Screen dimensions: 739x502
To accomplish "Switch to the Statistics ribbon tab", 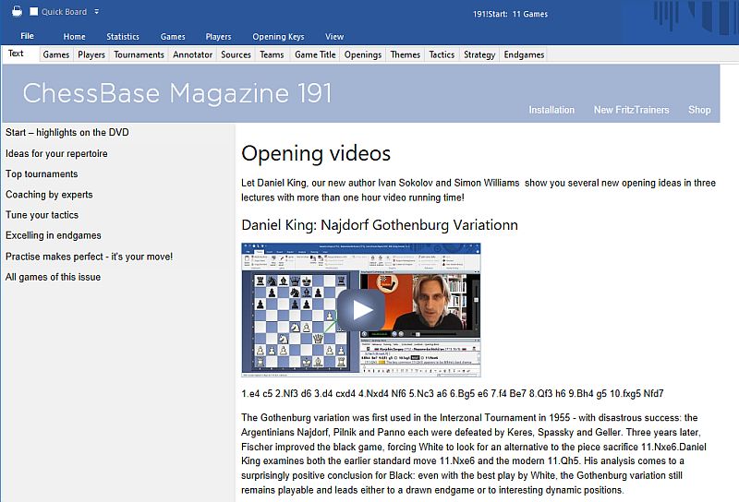I will click(x=122, y=37).
